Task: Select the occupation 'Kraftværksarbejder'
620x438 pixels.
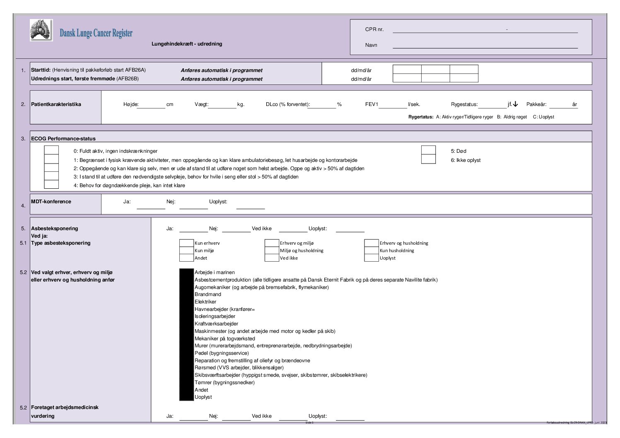Action: [x=216, y=324]
